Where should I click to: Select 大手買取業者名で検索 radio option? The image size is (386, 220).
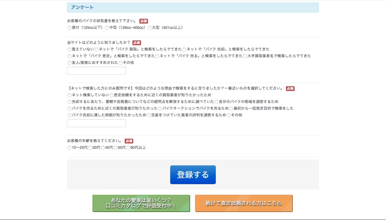click(x=245, y=56)
